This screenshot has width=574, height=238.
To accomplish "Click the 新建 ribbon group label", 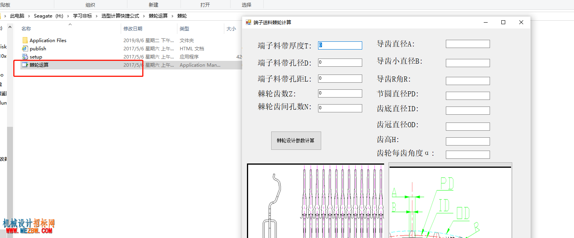I will 154,5.
